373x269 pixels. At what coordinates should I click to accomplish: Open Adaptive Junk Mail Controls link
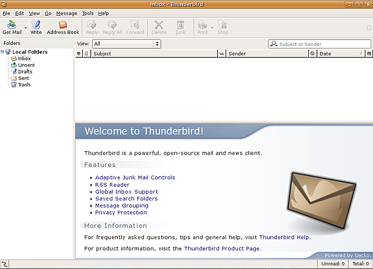click(135, 177)
